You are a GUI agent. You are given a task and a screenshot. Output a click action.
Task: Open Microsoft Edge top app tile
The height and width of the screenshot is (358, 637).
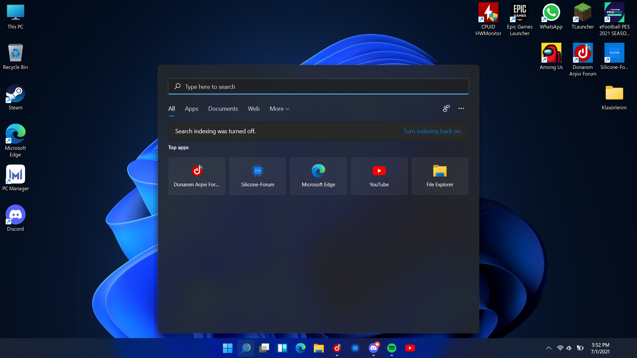(x=318, y=176)
